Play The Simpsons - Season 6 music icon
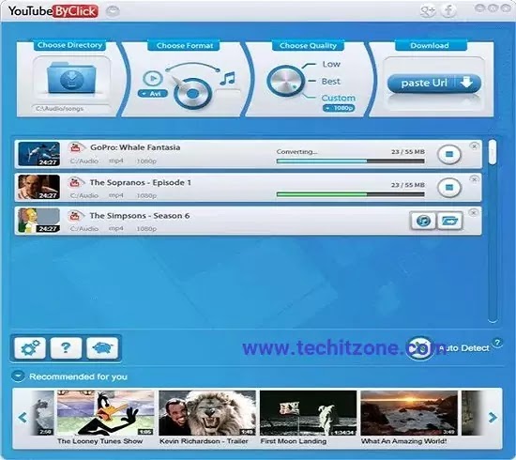The width and height of the screenshot is (516, 460). (423, 221)
